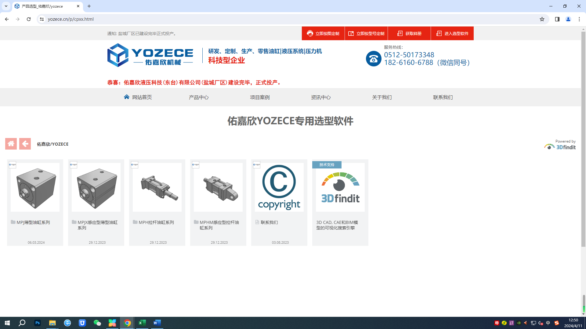Click the pink home icon button
The height and width of the screenshot is (329, 586).
click(x=11, y=144)
